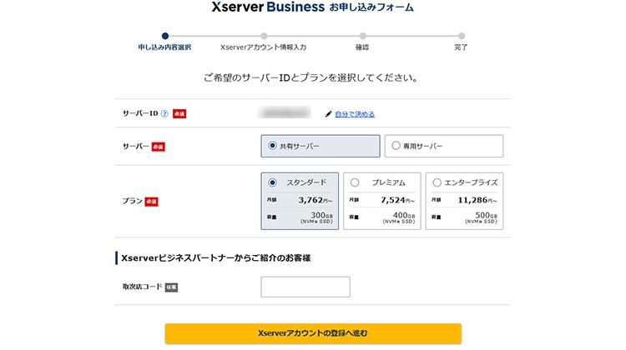Select the 共有サーバー radio button
Screen dimensions: 626x350
(x=272, y=146)
